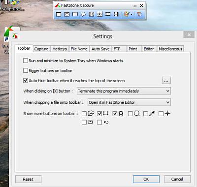Uncheck the Fixed Region button checkbox
Screen dimensions: 197x187
tap(99, 114)
